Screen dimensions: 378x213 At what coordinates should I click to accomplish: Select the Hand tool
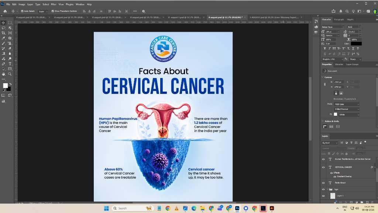[3, 74]
